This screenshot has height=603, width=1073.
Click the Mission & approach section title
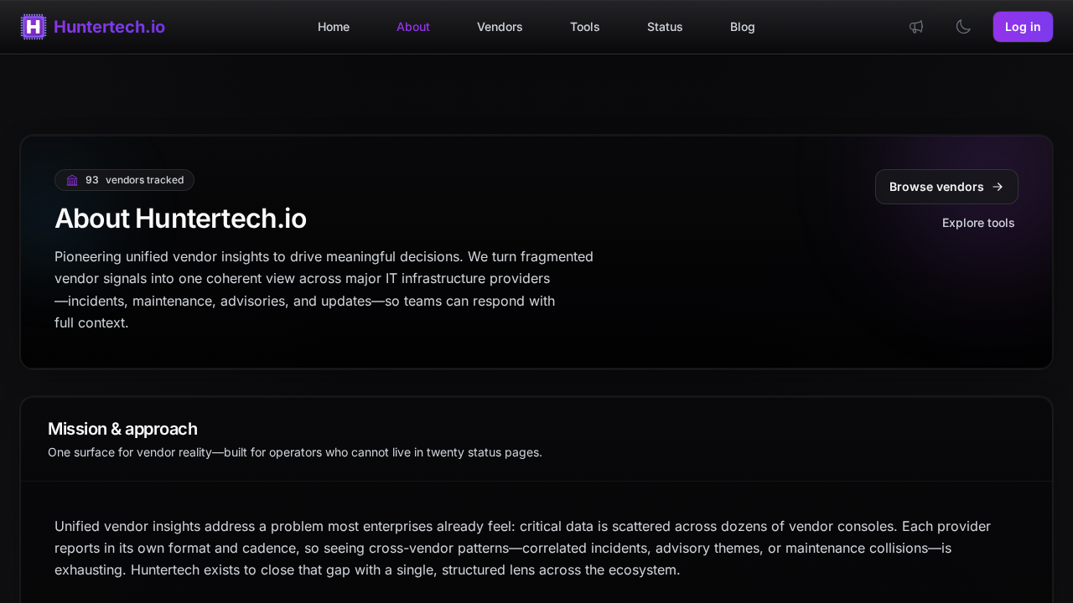click(122, 429)
